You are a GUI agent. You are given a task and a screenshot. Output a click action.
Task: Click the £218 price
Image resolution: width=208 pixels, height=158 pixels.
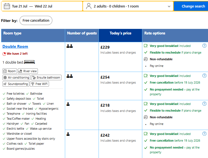105,105
